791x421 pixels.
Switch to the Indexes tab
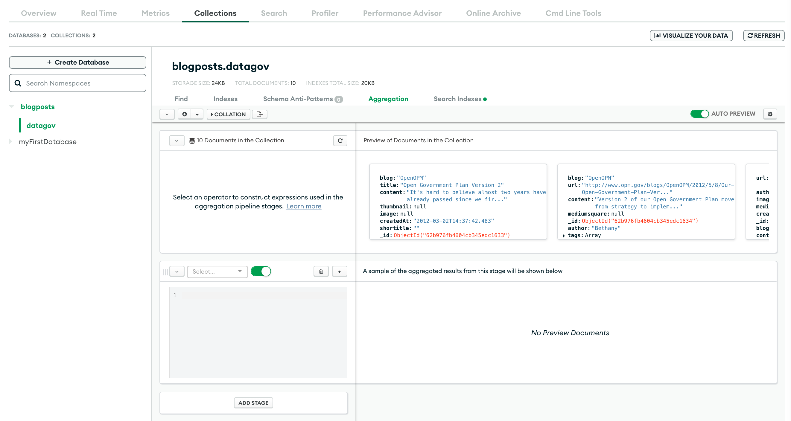(x=225, y=99)
